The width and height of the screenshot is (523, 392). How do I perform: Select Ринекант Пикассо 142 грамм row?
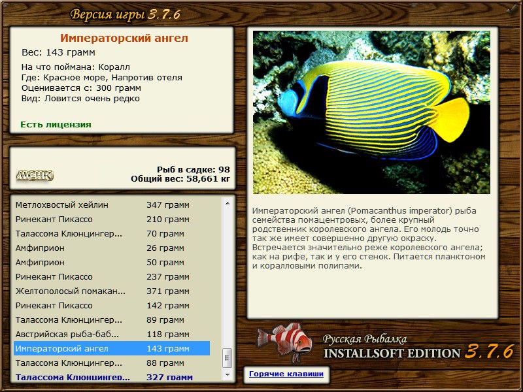click(x=112, y=305)
